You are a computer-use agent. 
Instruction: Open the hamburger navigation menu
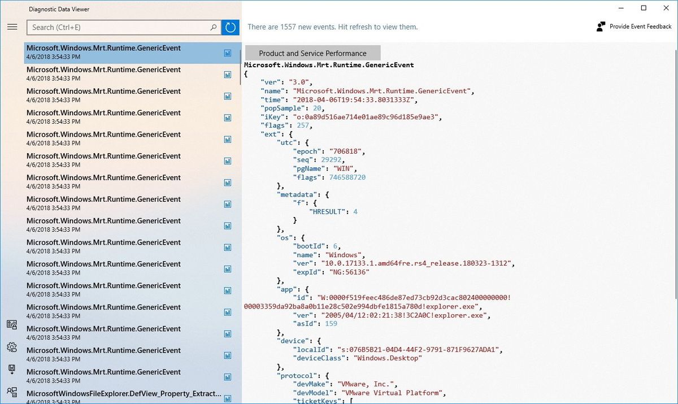coord(12,27)
